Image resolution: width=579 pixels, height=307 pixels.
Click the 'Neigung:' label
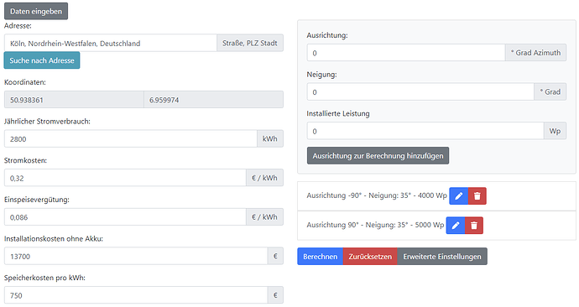coord(321,75)
